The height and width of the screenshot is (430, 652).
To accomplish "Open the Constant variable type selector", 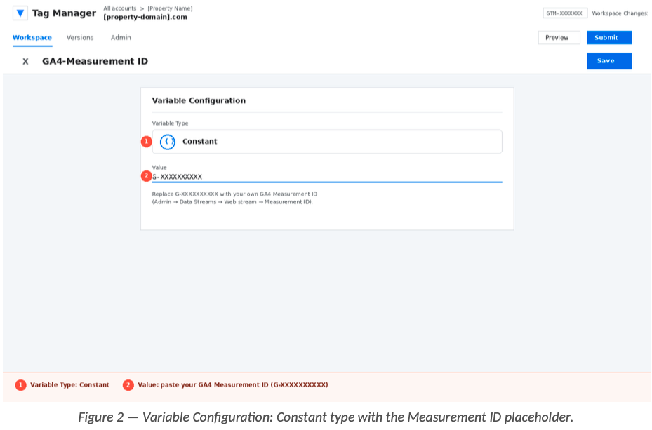I will tap(326, 142).
